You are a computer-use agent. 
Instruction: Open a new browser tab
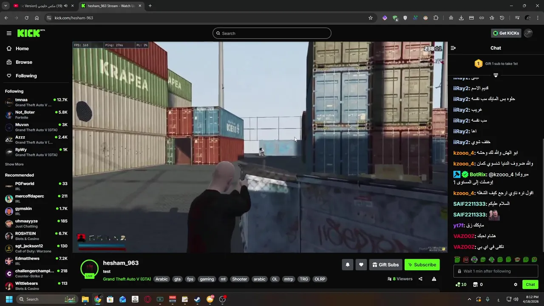coord(150,6)
